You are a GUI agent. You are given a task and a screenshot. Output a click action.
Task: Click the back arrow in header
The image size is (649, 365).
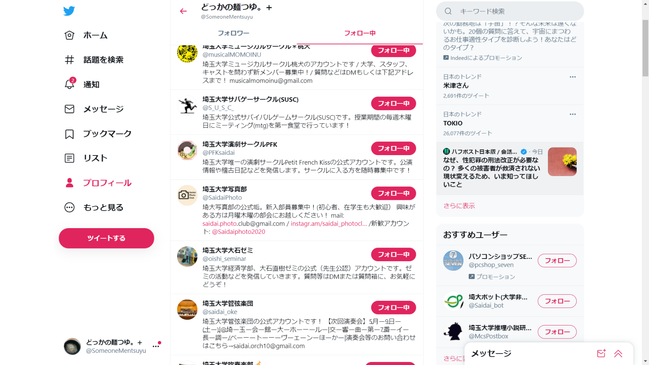point(183,11)
